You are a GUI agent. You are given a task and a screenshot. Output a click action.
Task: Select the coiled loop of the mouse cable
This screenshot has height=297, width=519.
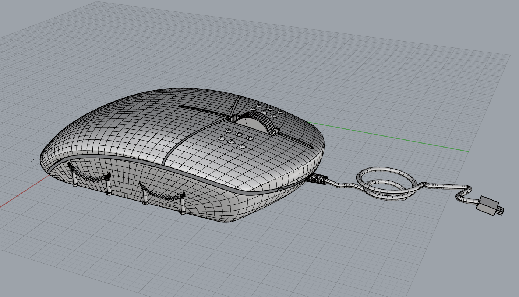pos(386,183)
